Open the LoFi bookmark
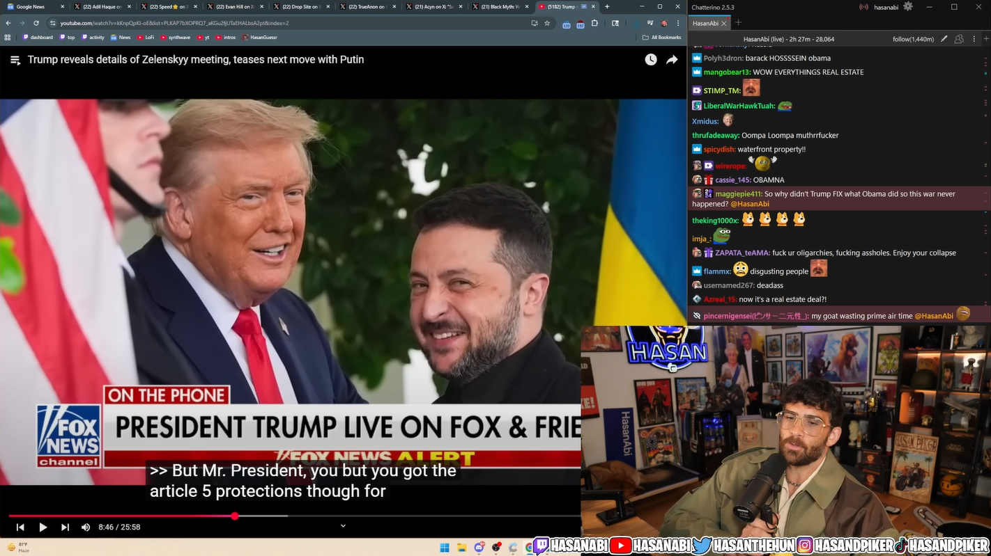The image size is (991, 556). [146, 38]
